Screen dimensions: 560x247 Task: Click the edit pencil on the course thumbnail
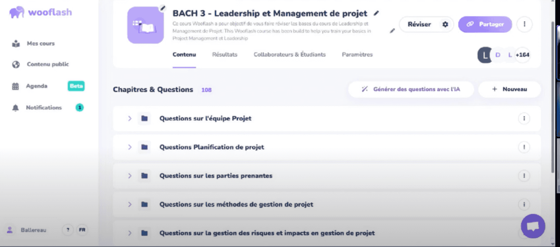point(163,8)
